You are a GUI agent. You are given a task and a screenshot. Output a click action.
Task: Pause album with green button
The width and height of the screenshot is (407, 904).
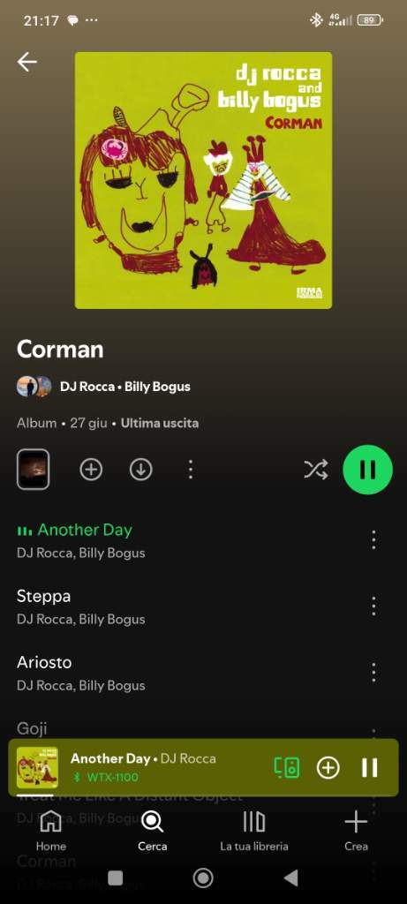click(x=368, y=470)
